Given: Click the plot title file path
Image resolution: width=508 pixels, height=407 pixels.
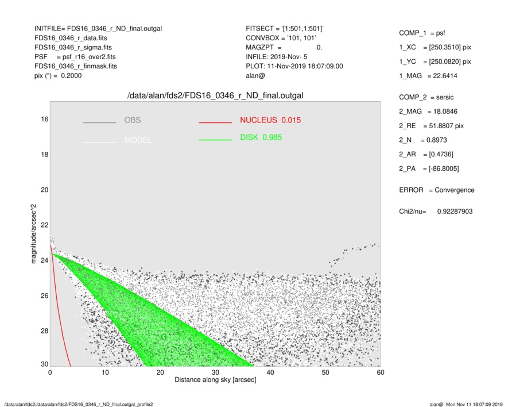Looking at the screenshot, I should coord(215,95).
